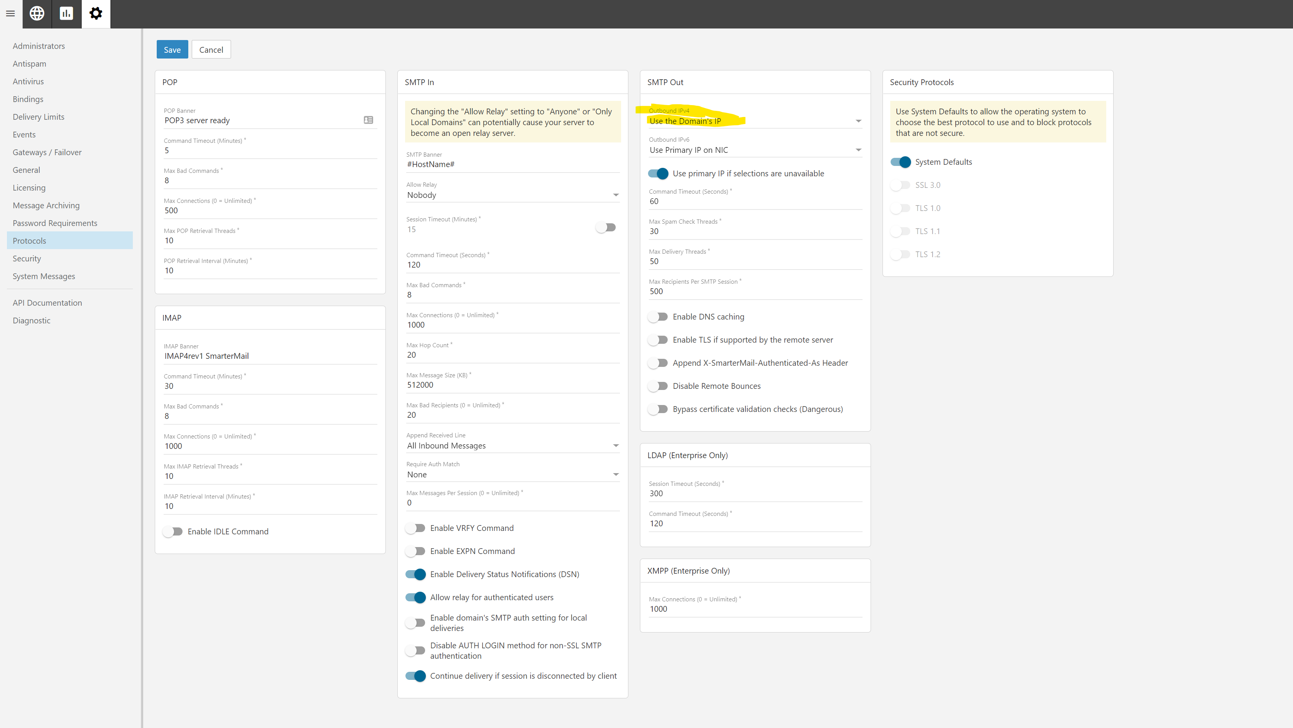This screenshot has height=728, width=1293.
Task: Toggle Enable DNS caching switch
Action: (658, 316)
